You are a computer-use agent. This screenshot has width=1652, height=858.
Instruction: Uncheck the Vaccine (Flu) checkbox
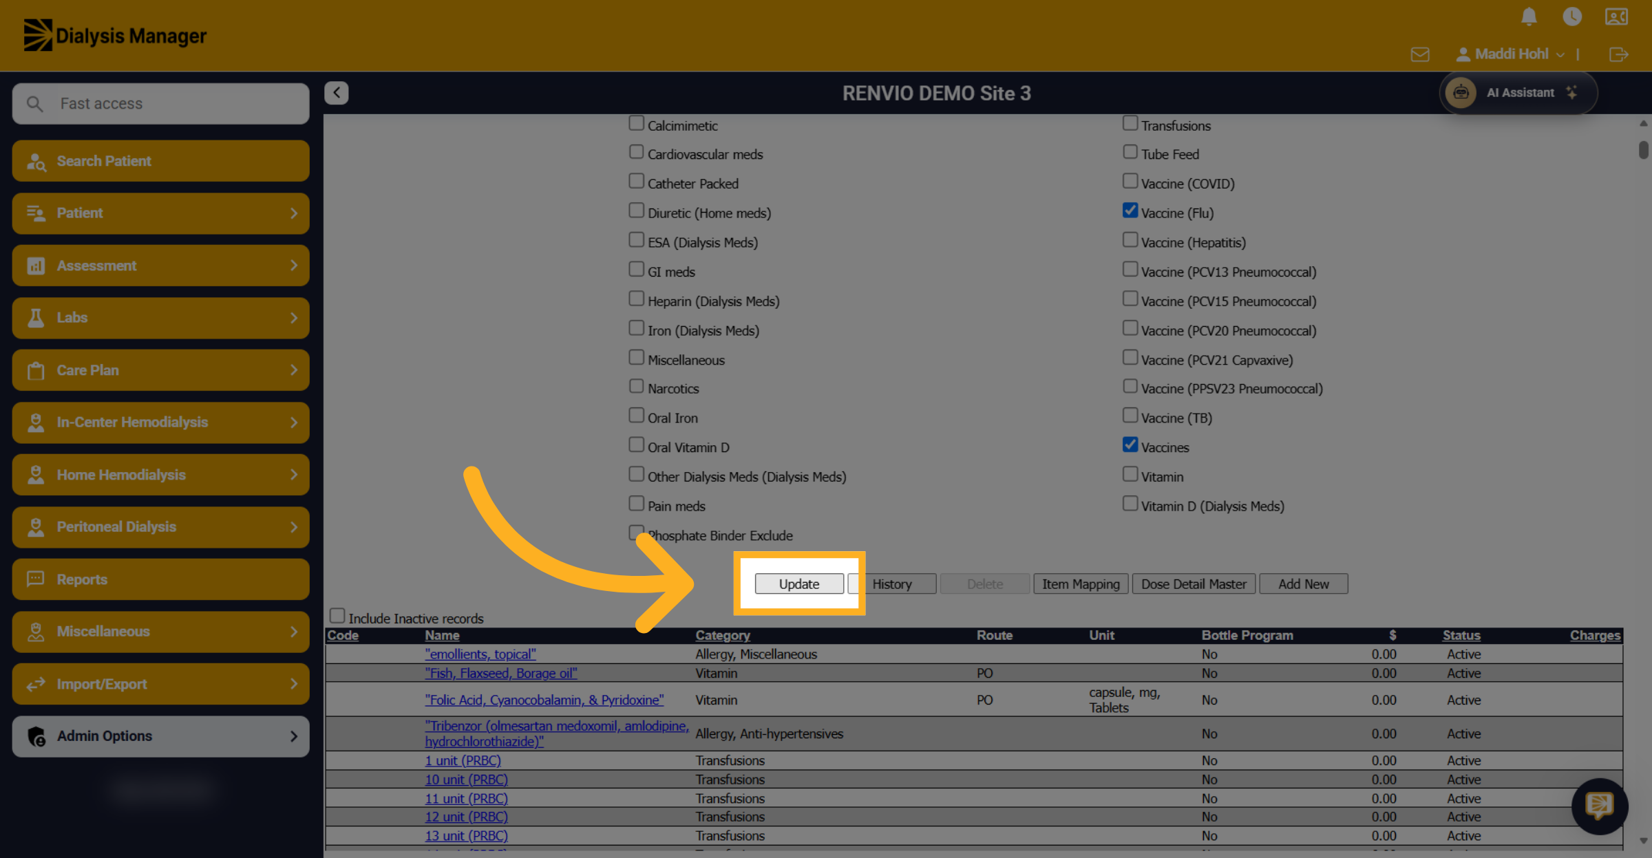pyautogui.click(x=1130, y=211)
